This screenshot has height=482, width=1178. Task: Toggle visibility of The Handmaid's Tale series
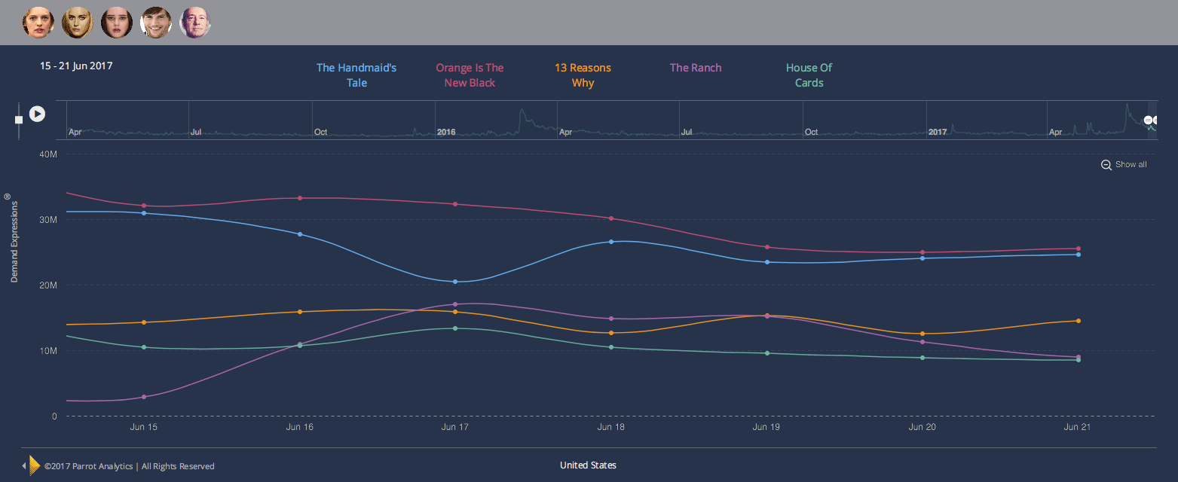tap(356, 75)
